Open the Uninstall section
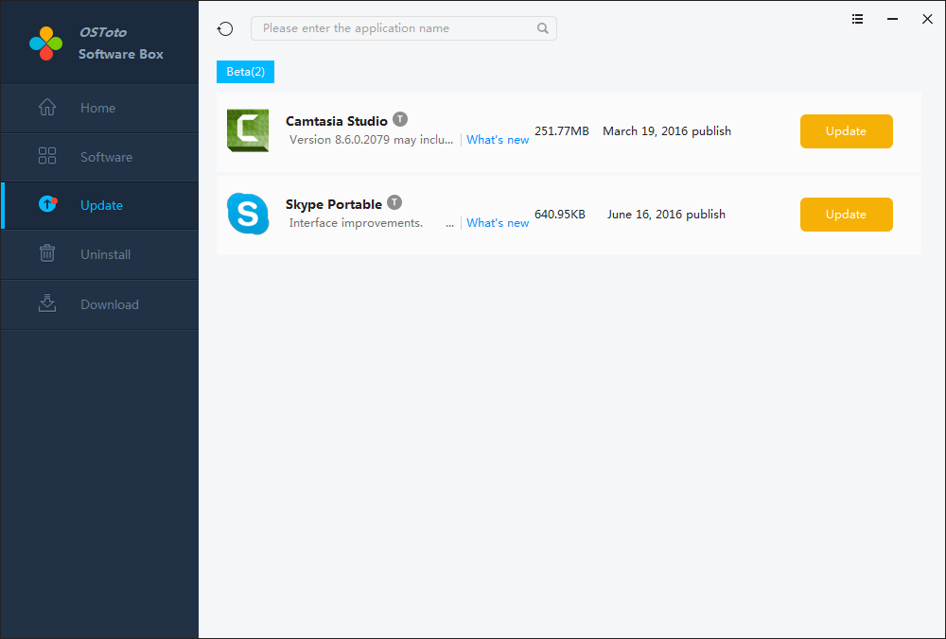 (99, 254)
